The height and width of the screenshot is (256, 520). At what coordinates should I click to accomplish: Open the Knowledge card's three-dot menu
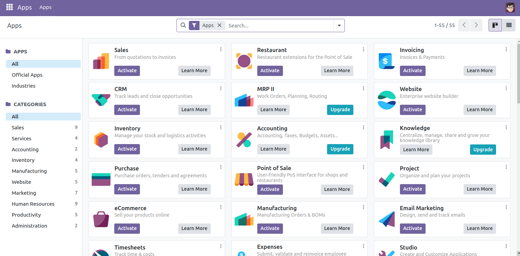[506, 127]
